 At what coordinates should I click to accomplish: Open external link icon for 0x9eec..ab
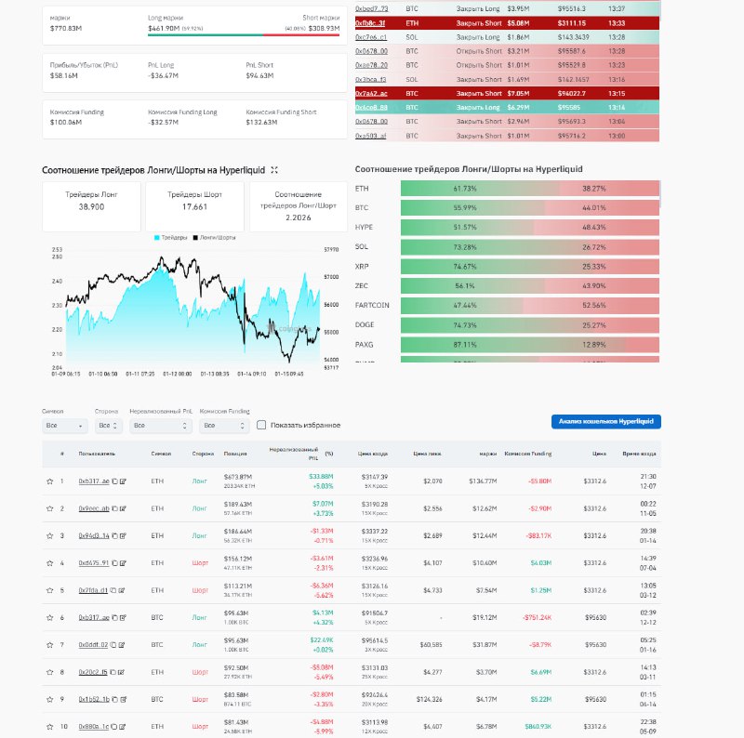(x=122, y=508)
